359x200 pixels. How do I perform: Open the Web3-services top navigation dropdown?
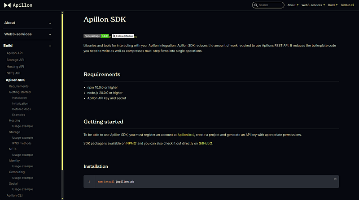point(313,5)
